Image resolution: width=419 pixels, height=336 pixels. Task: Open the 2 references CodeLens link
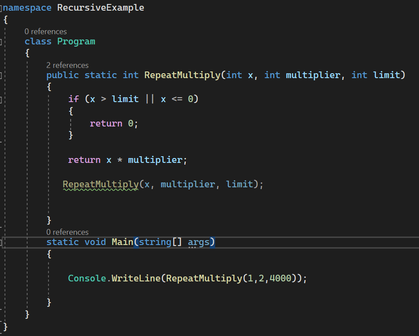[x=68, y=65]
